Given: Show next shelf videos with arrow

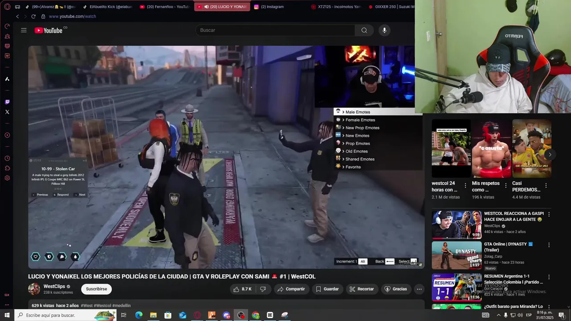Looking at the screenshot, I should [x=550, y=155].
